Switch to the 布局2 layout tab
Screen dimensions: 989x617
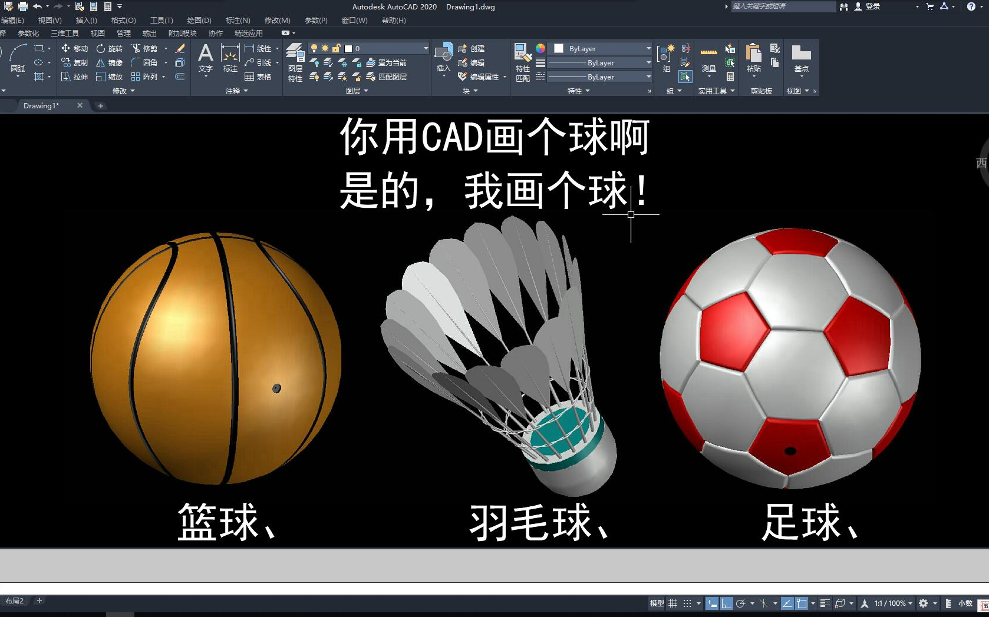pyautogui.click(x=15, y=600)
